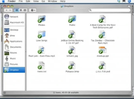This screenshot has width=134, height=99.
Task: Go forward with the right arrow button
Action: coord(10,10)
